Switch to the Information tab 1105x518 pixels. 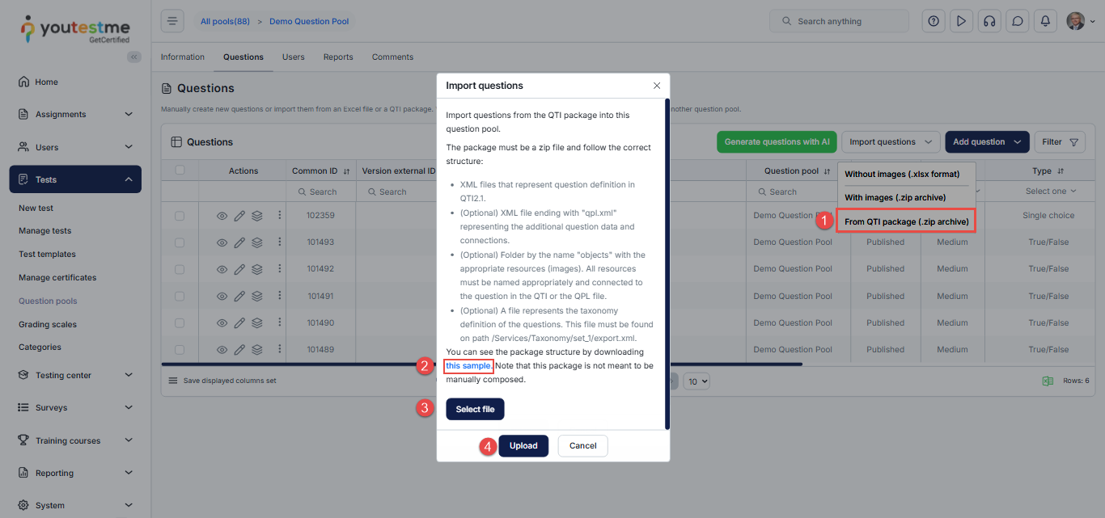tap(183, 57)
